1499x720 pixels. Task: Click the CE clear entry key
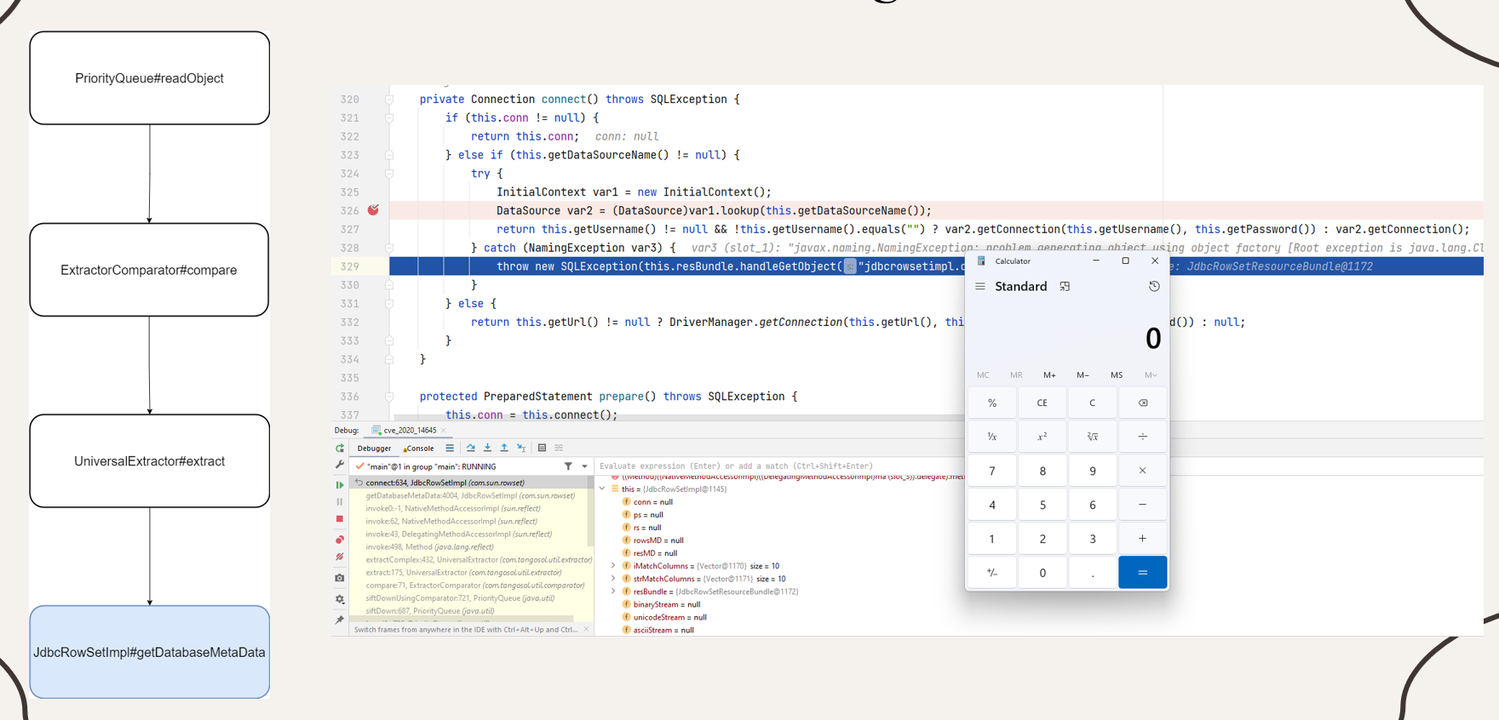[1042, 403]
